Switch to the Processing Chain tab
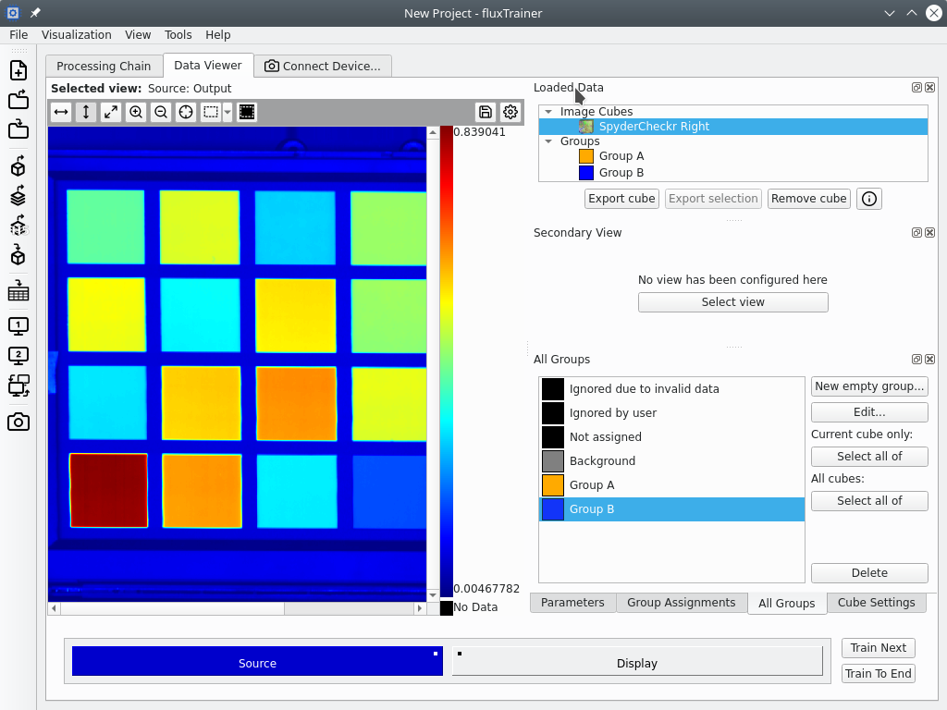 pyautogui.click(x=104, y=66)
